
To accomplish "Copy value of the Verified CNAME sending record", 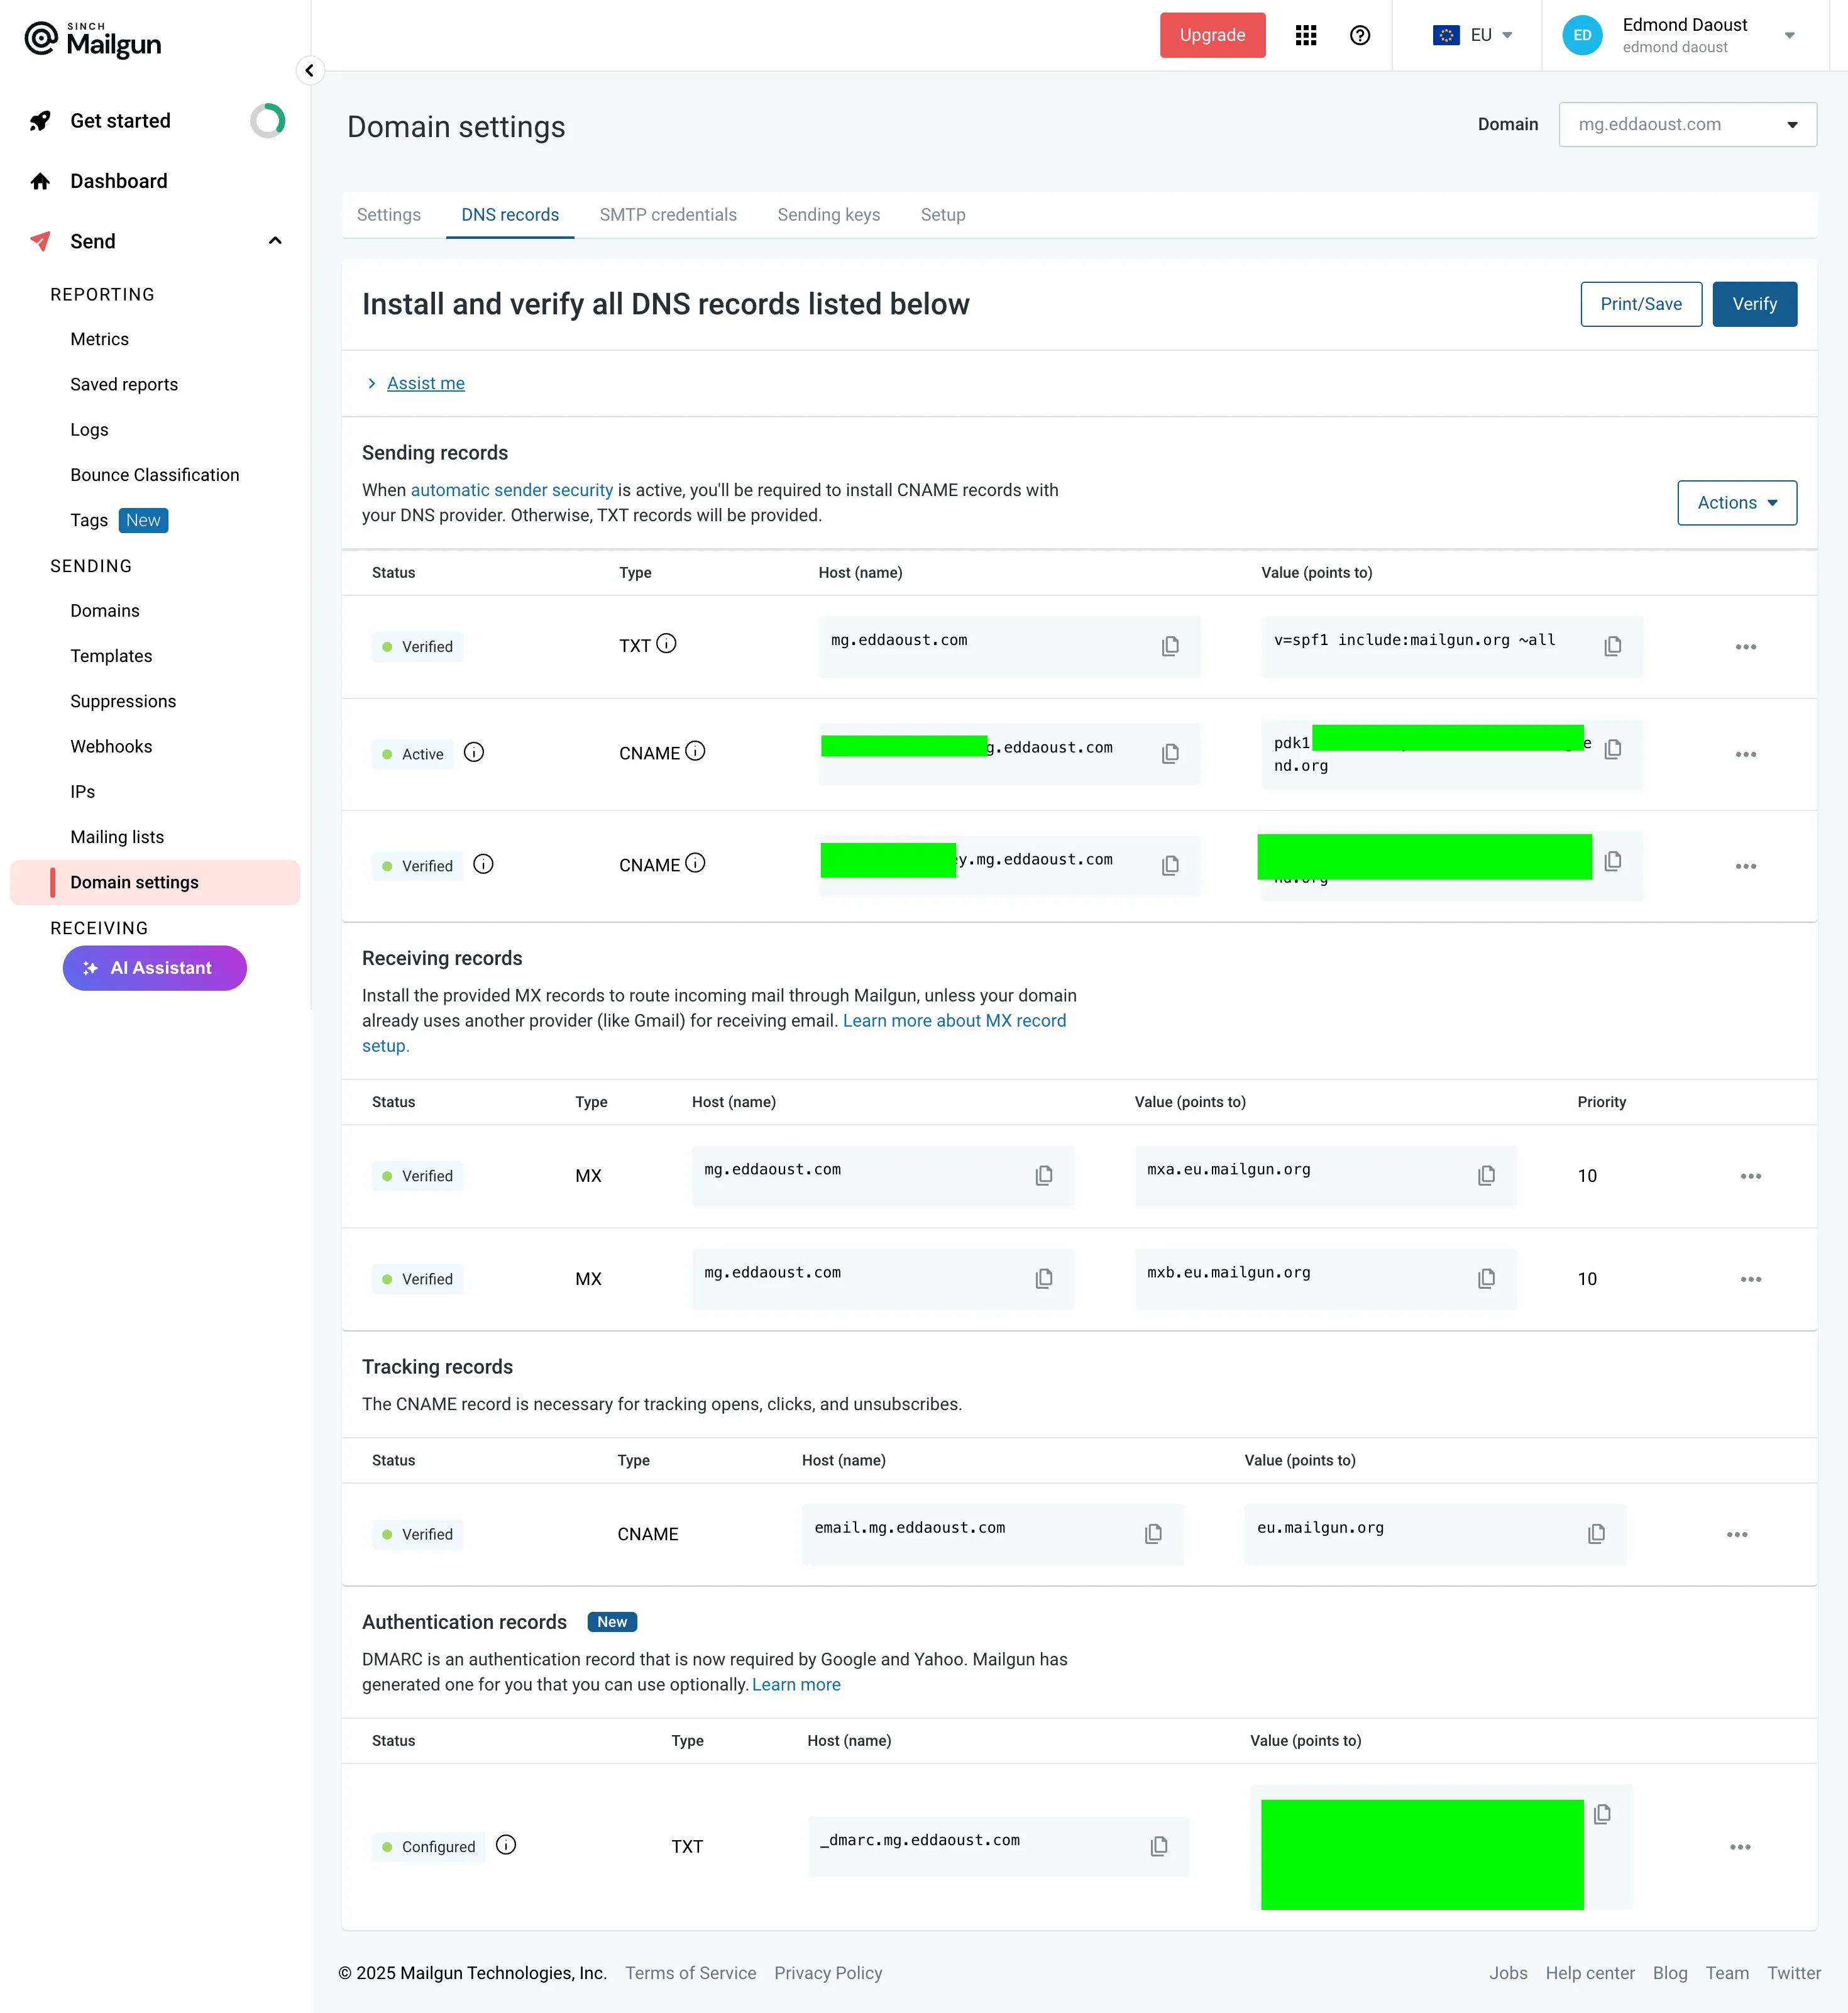I will tap(1612, 861).
